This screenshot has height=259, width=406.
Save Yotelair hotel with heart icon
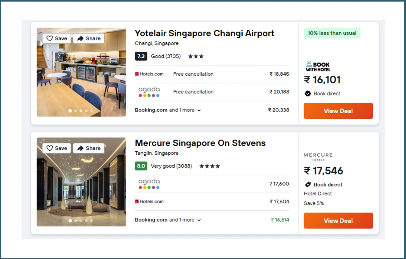(57, 38)
